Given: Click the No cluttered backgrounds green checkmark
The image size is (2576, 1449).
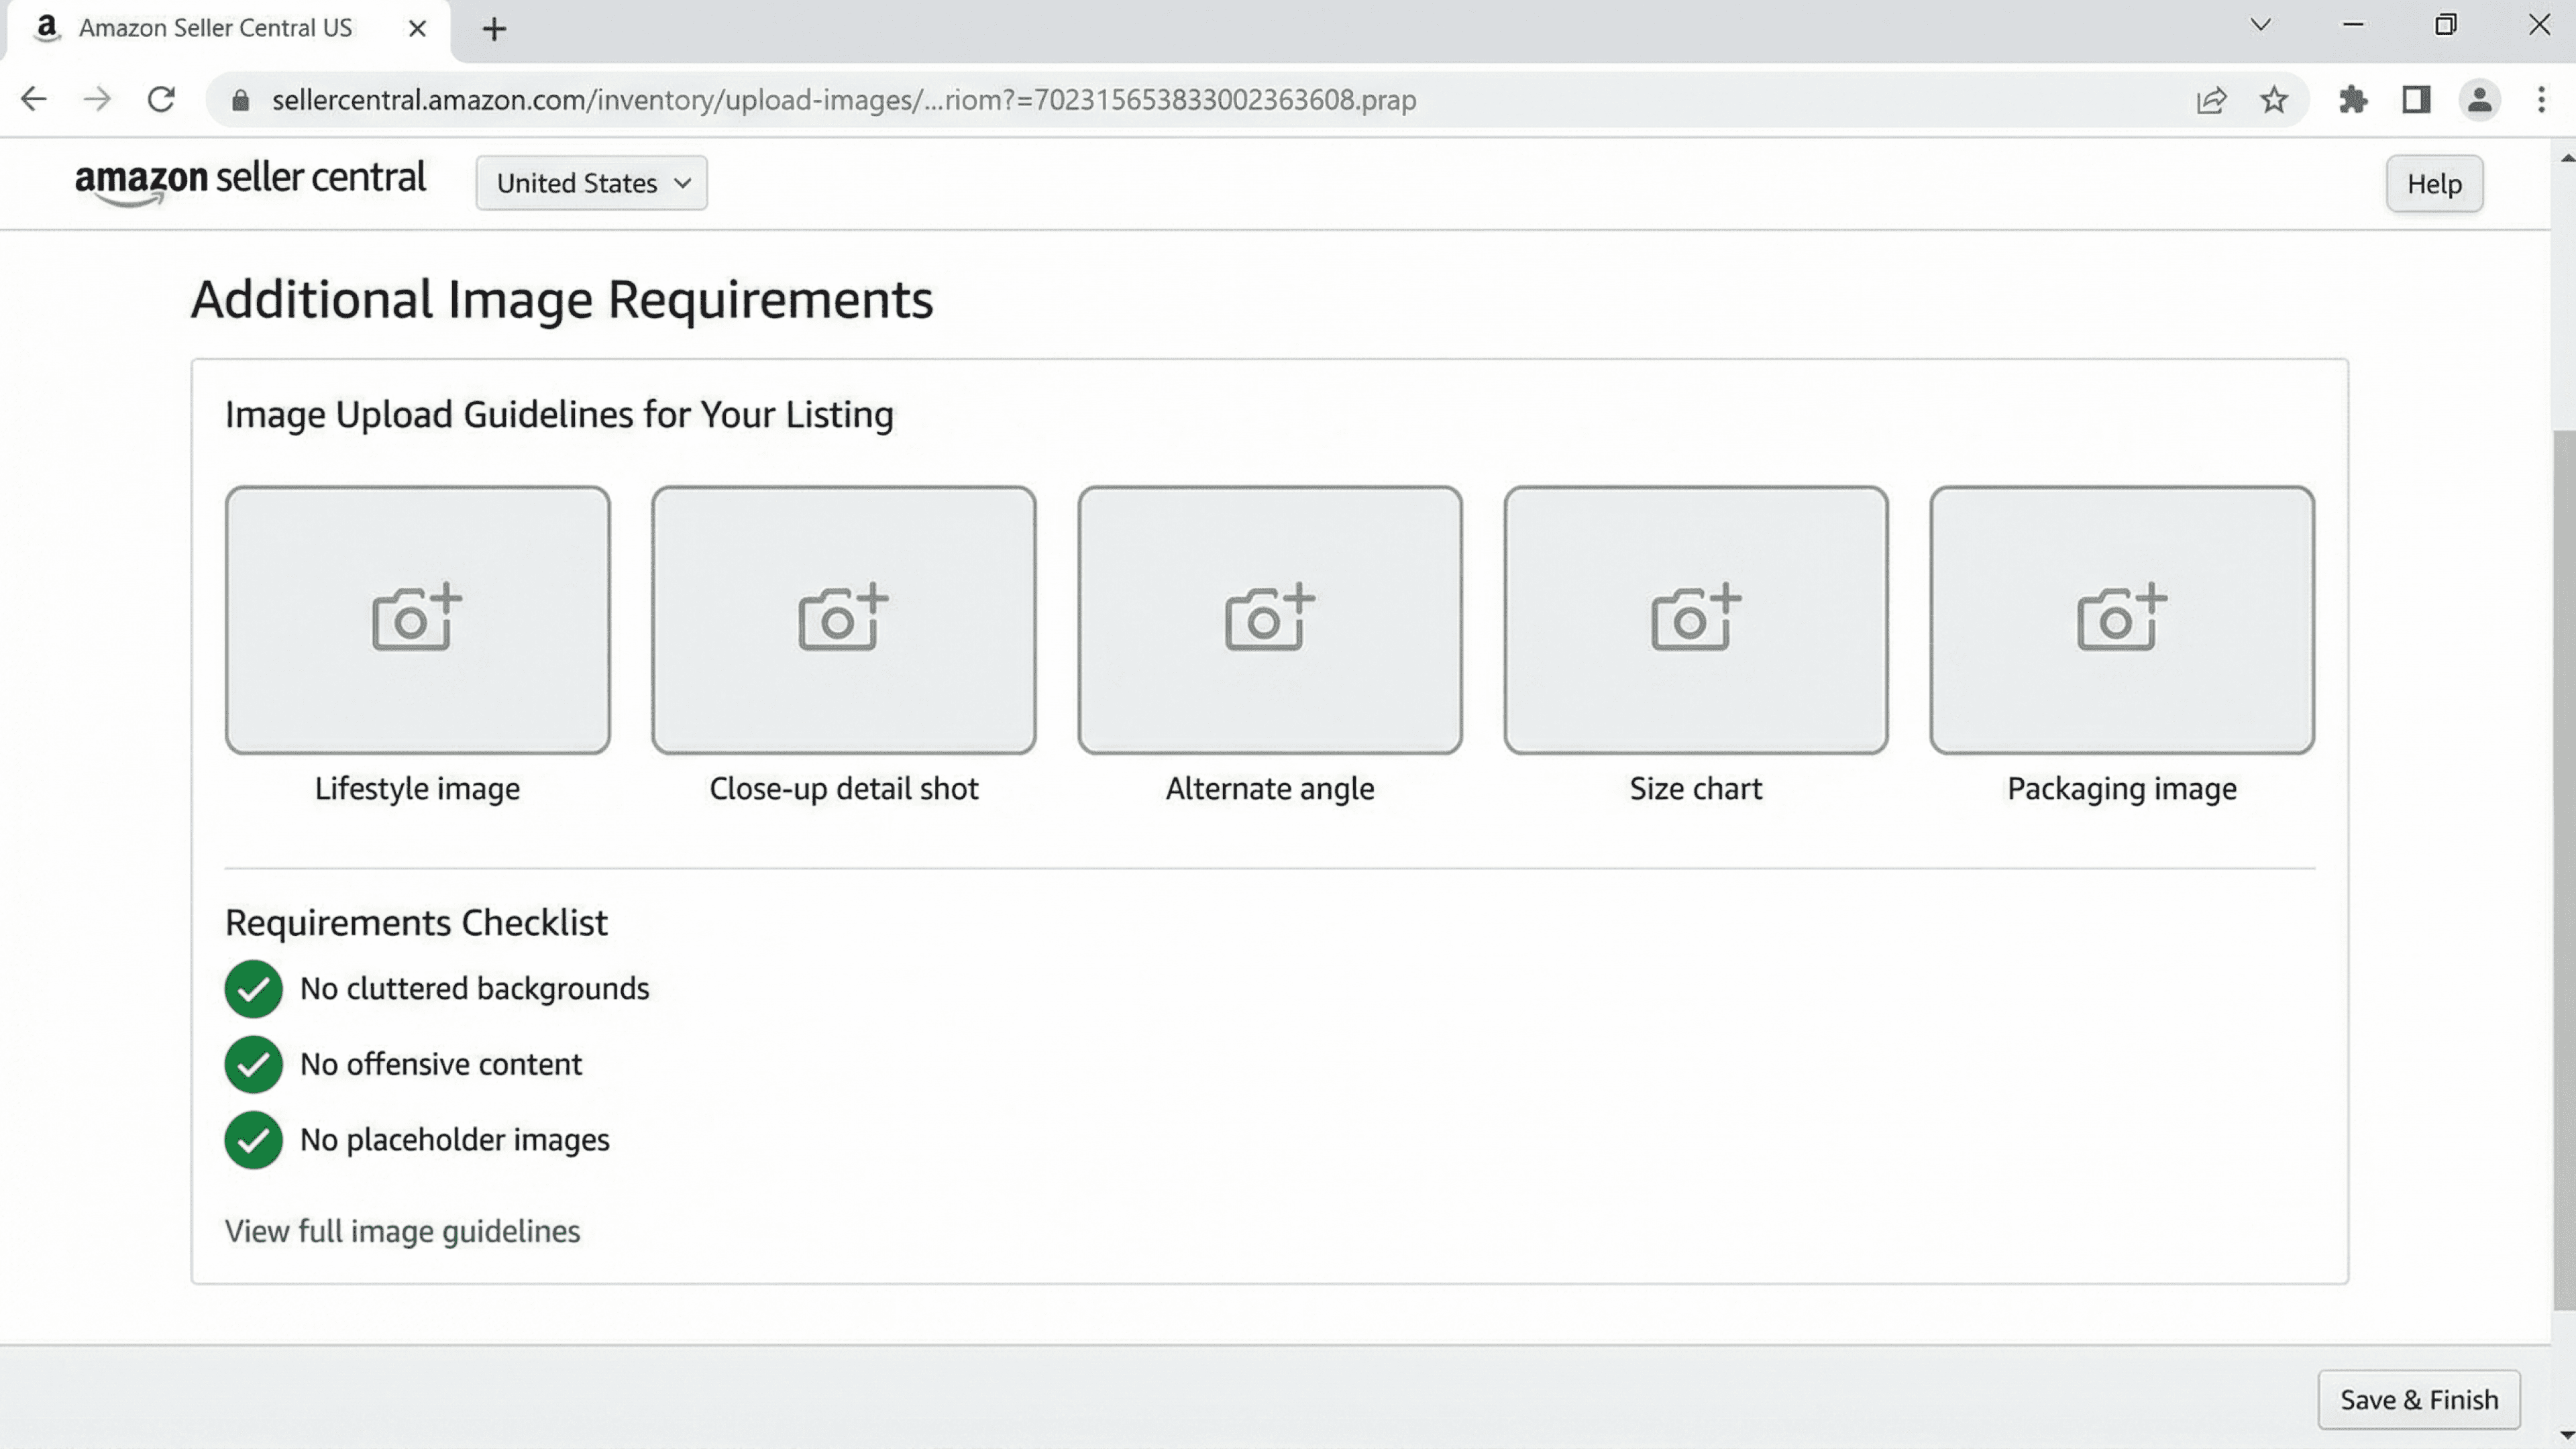Looking at the screenshot, I should coord(253,989).
